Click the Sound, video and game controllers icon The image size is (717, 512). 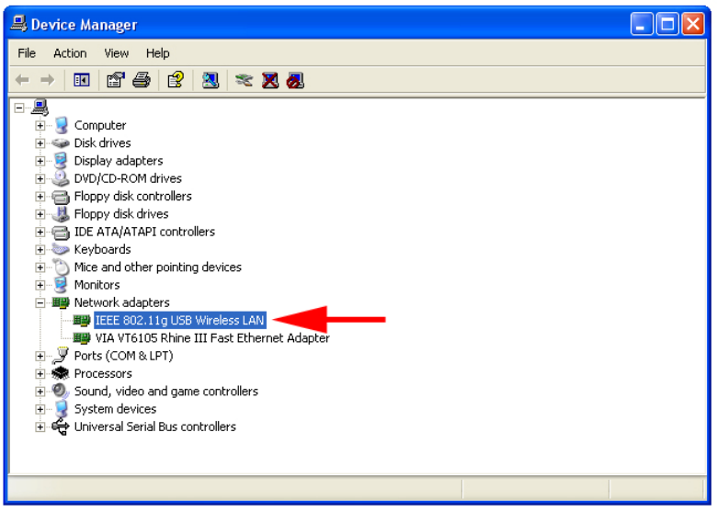(61, 392)
